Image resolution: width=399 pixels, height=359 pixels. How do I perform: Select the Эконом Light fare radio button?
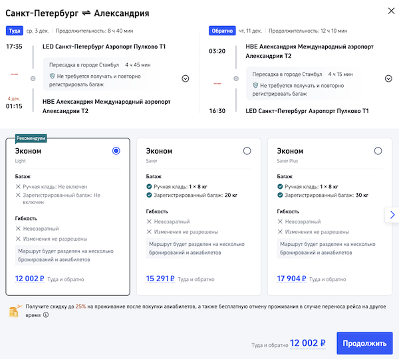click(116, 151)
